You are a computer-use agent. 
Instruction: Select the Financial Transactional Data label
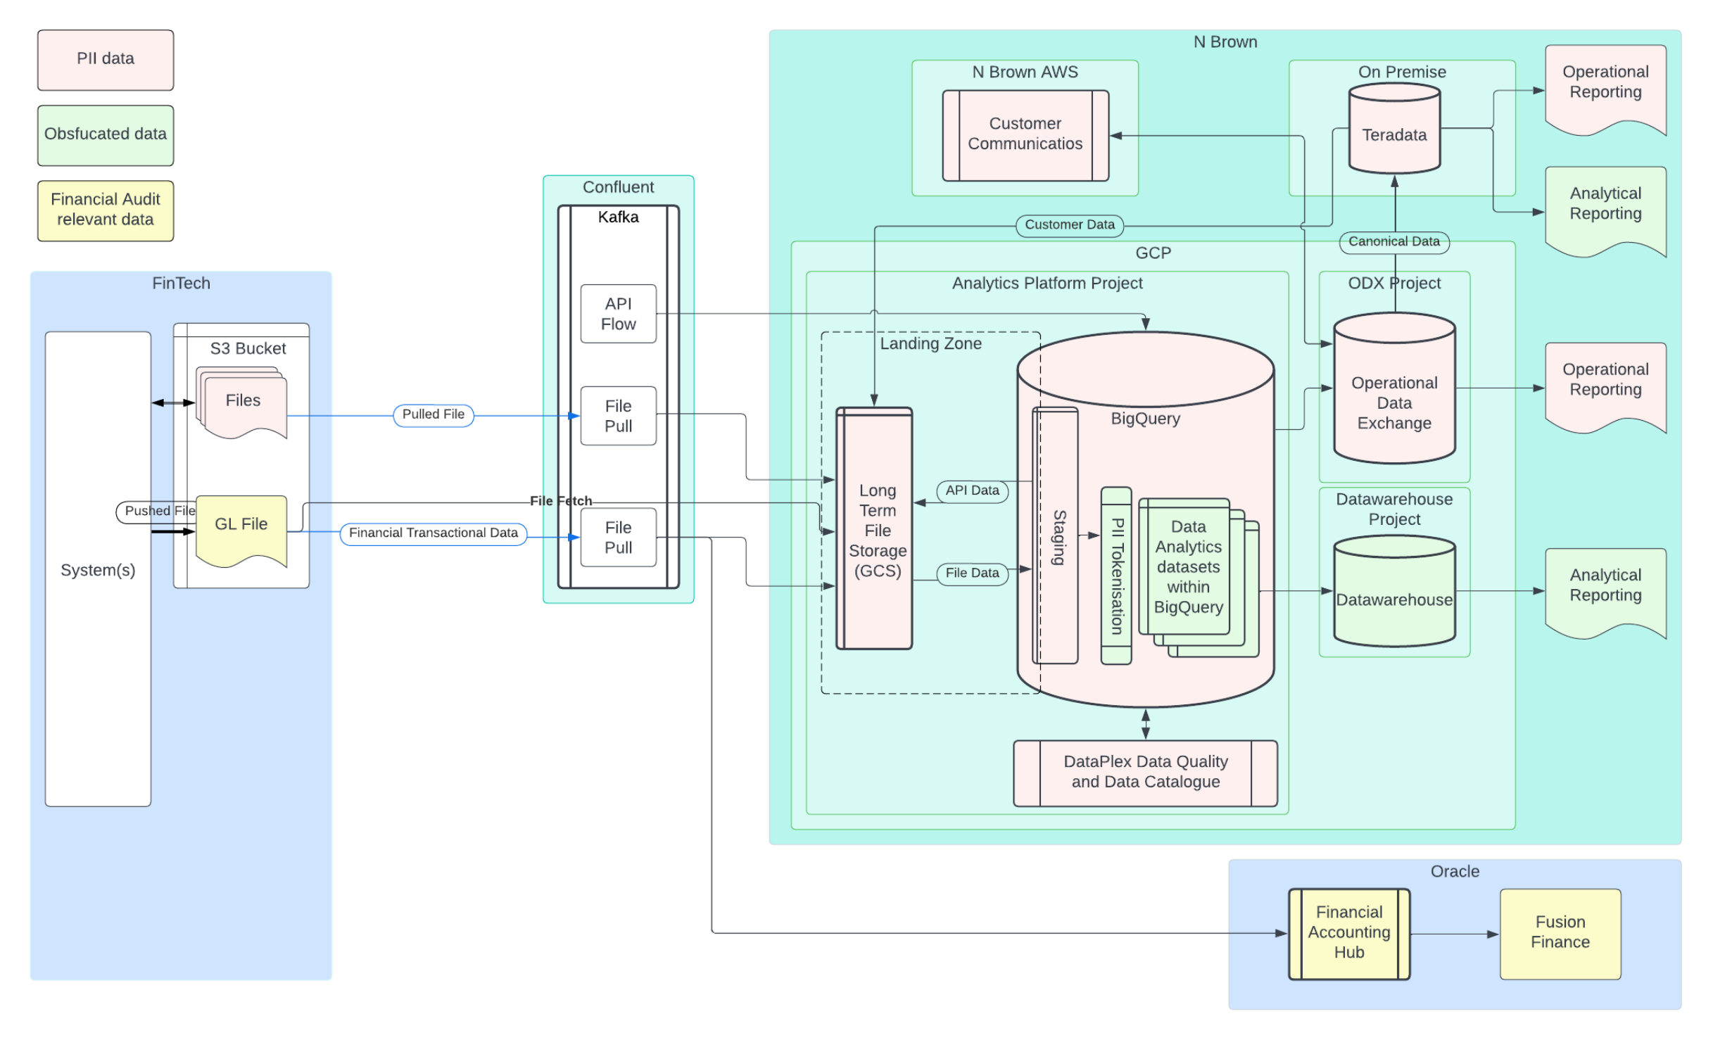[433, 533]
